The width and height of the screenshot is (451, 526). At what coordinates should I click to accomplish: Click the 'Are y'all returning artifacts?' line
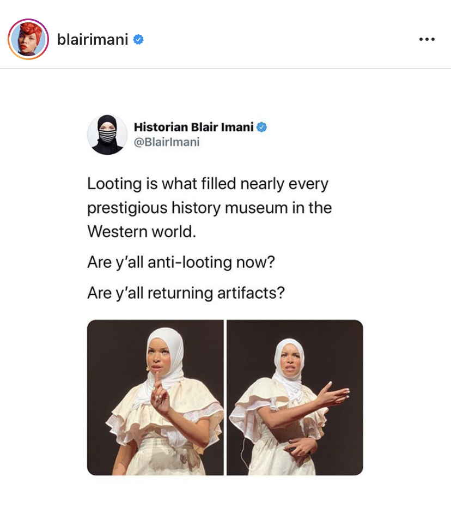[186, 293]
